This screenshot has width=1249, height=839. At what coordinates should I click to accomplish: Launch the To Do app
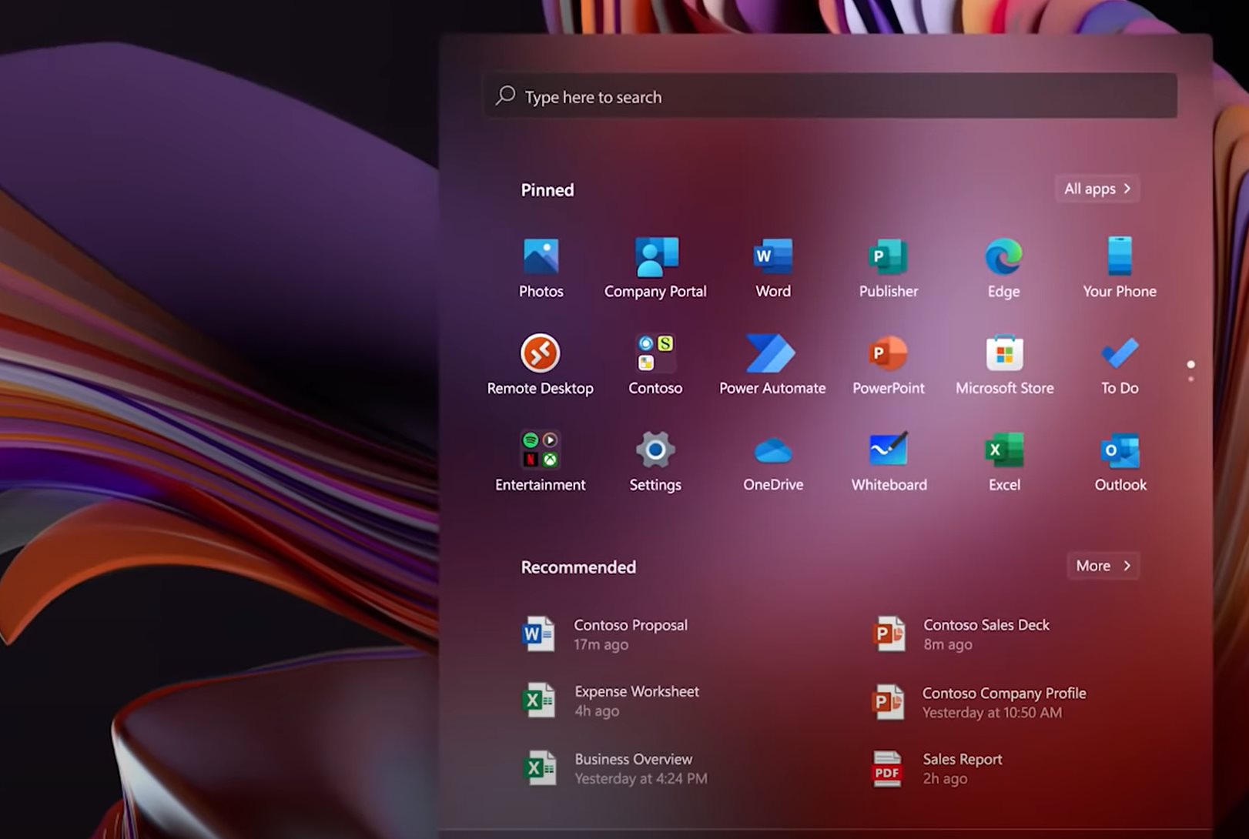click(1120, 365)
